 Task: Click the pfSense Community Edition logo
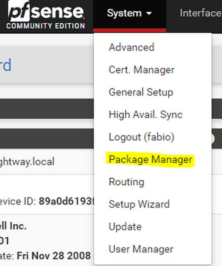point(46,15)
